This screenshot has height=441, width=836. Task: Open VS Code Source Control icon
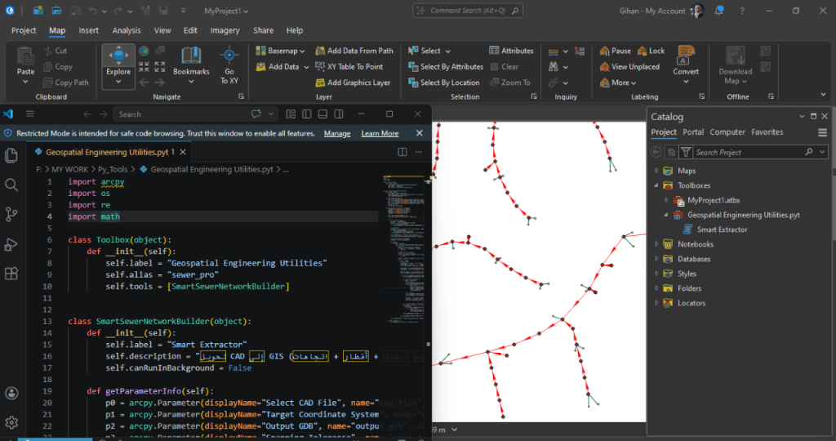[11, 214]
